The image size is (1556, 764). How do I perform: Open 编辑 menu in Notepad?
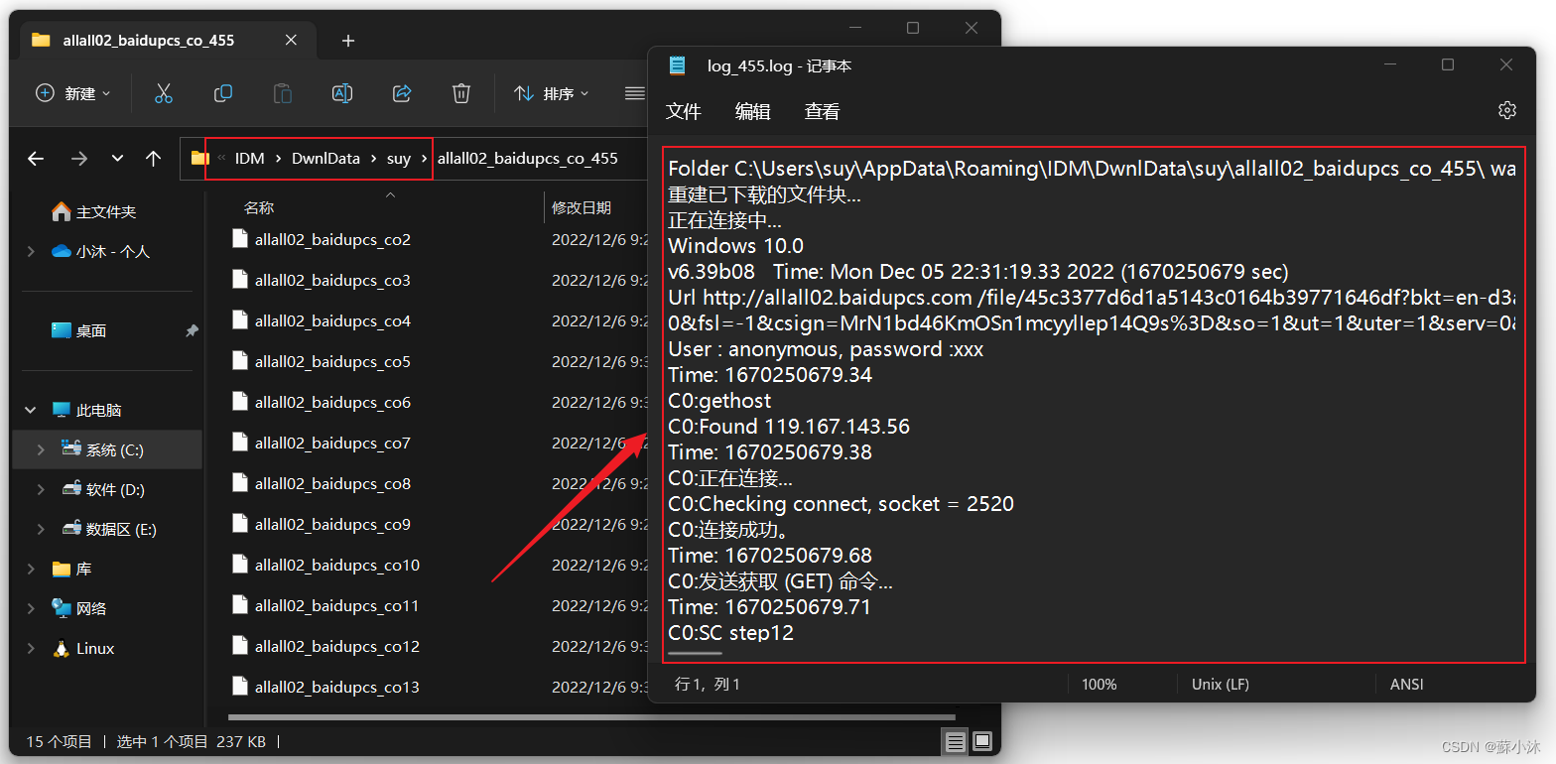(x=753, y=111)
